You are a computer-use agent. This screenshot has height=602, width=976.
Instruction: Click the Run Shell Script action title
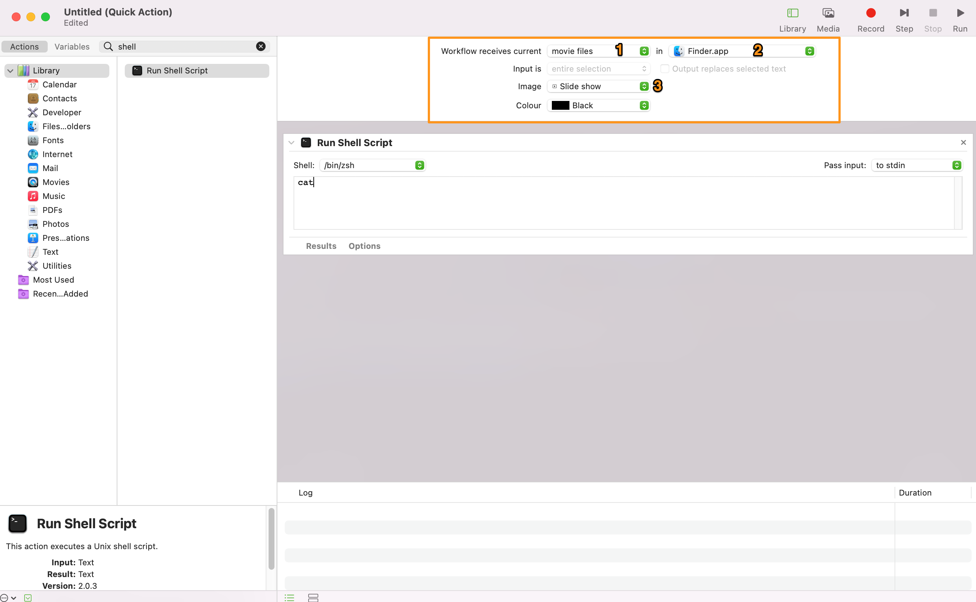tap(354, 142)
